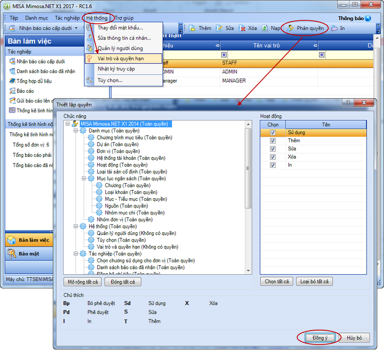Collapse the Hệ thống tree node
384x352 pixels.
point(76,226)
